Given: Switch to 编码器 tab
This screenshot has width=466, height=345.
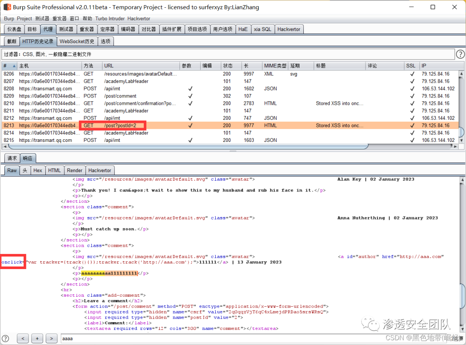Looking at the screenshot, I should (x=128, y=29).
